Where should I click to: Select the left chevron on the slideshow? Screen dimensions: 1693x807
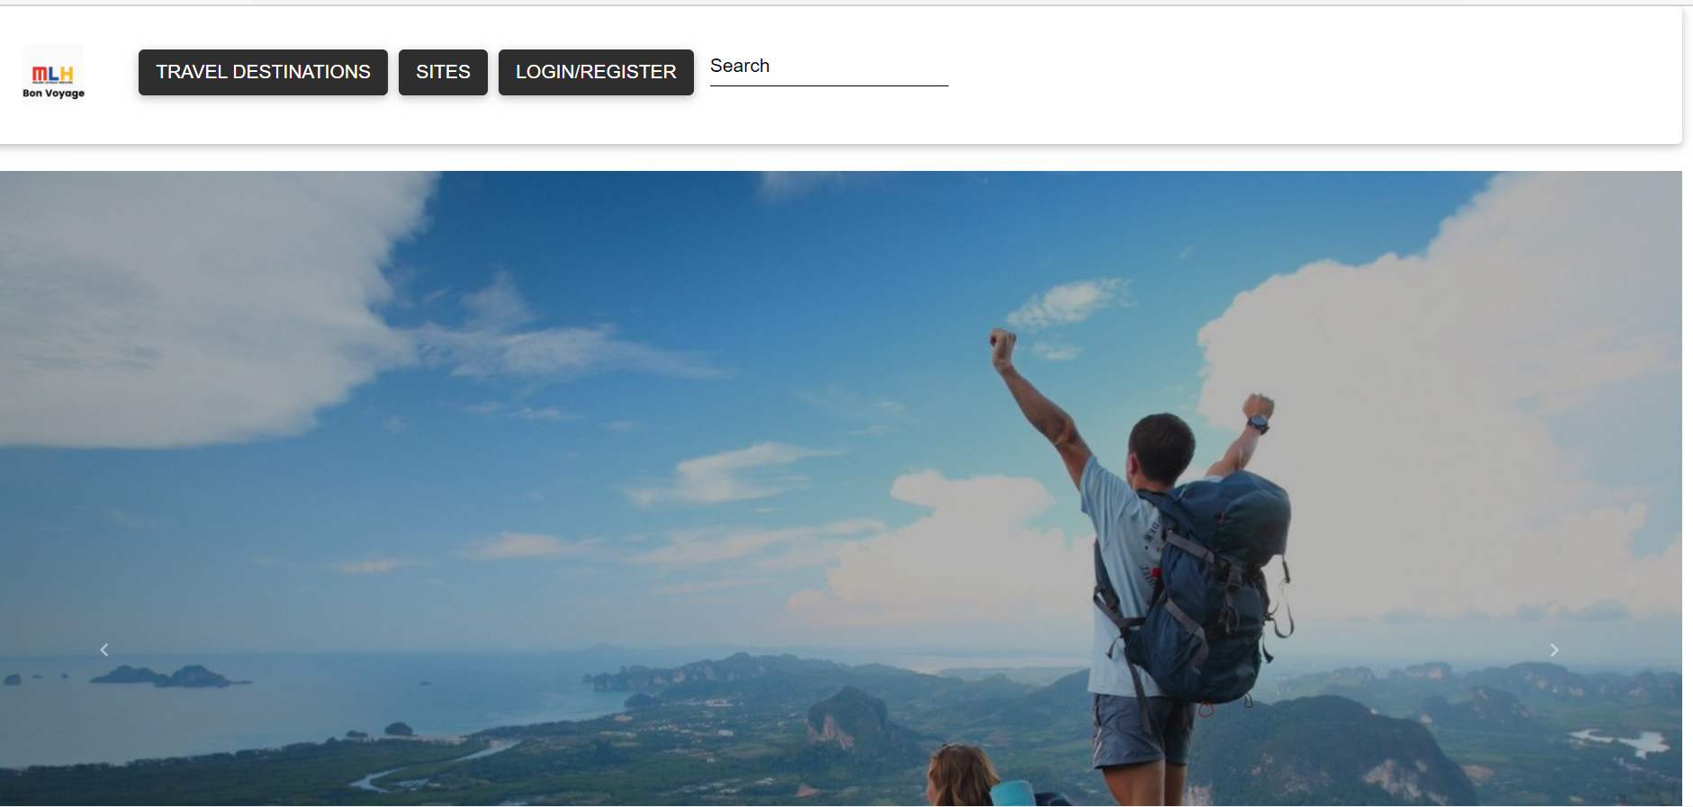tap(104, 650)
